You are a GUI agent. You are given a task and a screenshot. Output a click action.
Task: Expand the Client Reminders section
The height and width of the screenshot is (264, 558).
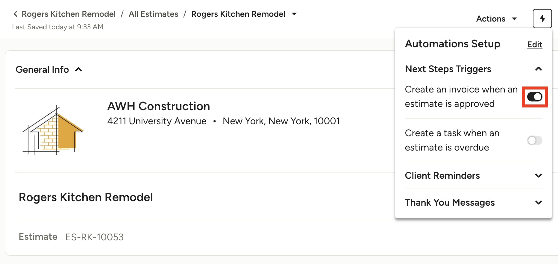click(x=538, y=175)
